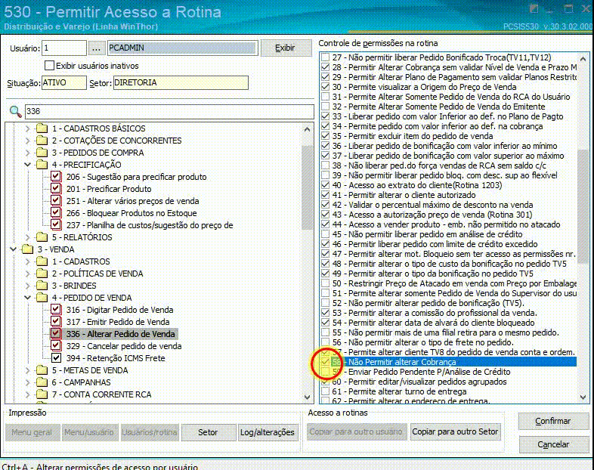The width and height of the screenshot is (594, 470).
Task: Uncheck routine 206 Sugestão para precificar produto
Action: click(x=56, y=177)
